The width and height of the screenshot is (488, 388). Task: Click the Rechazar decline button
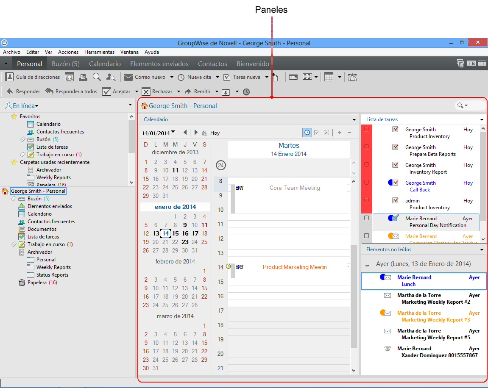[157, 91]
